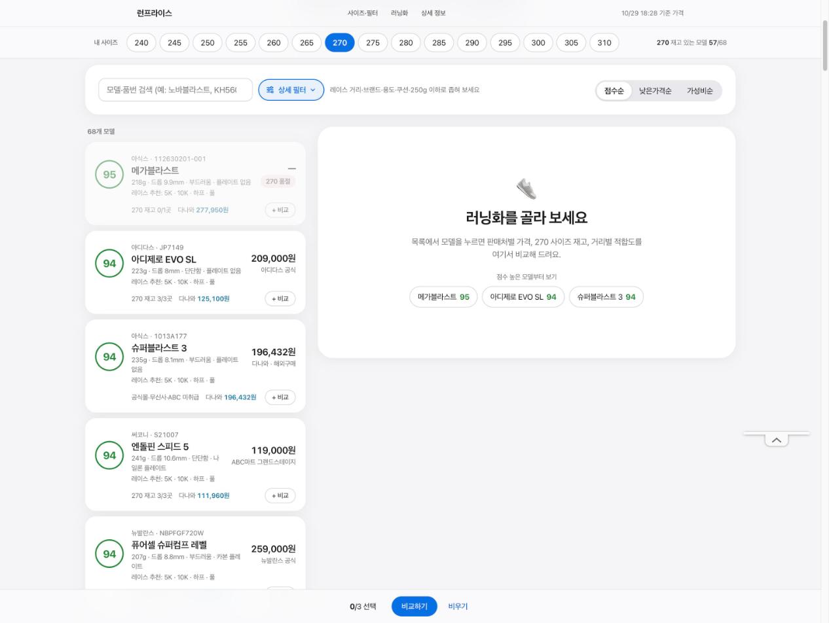Click the score 95 badge on 메가블라스트 card

click(109, 175)
